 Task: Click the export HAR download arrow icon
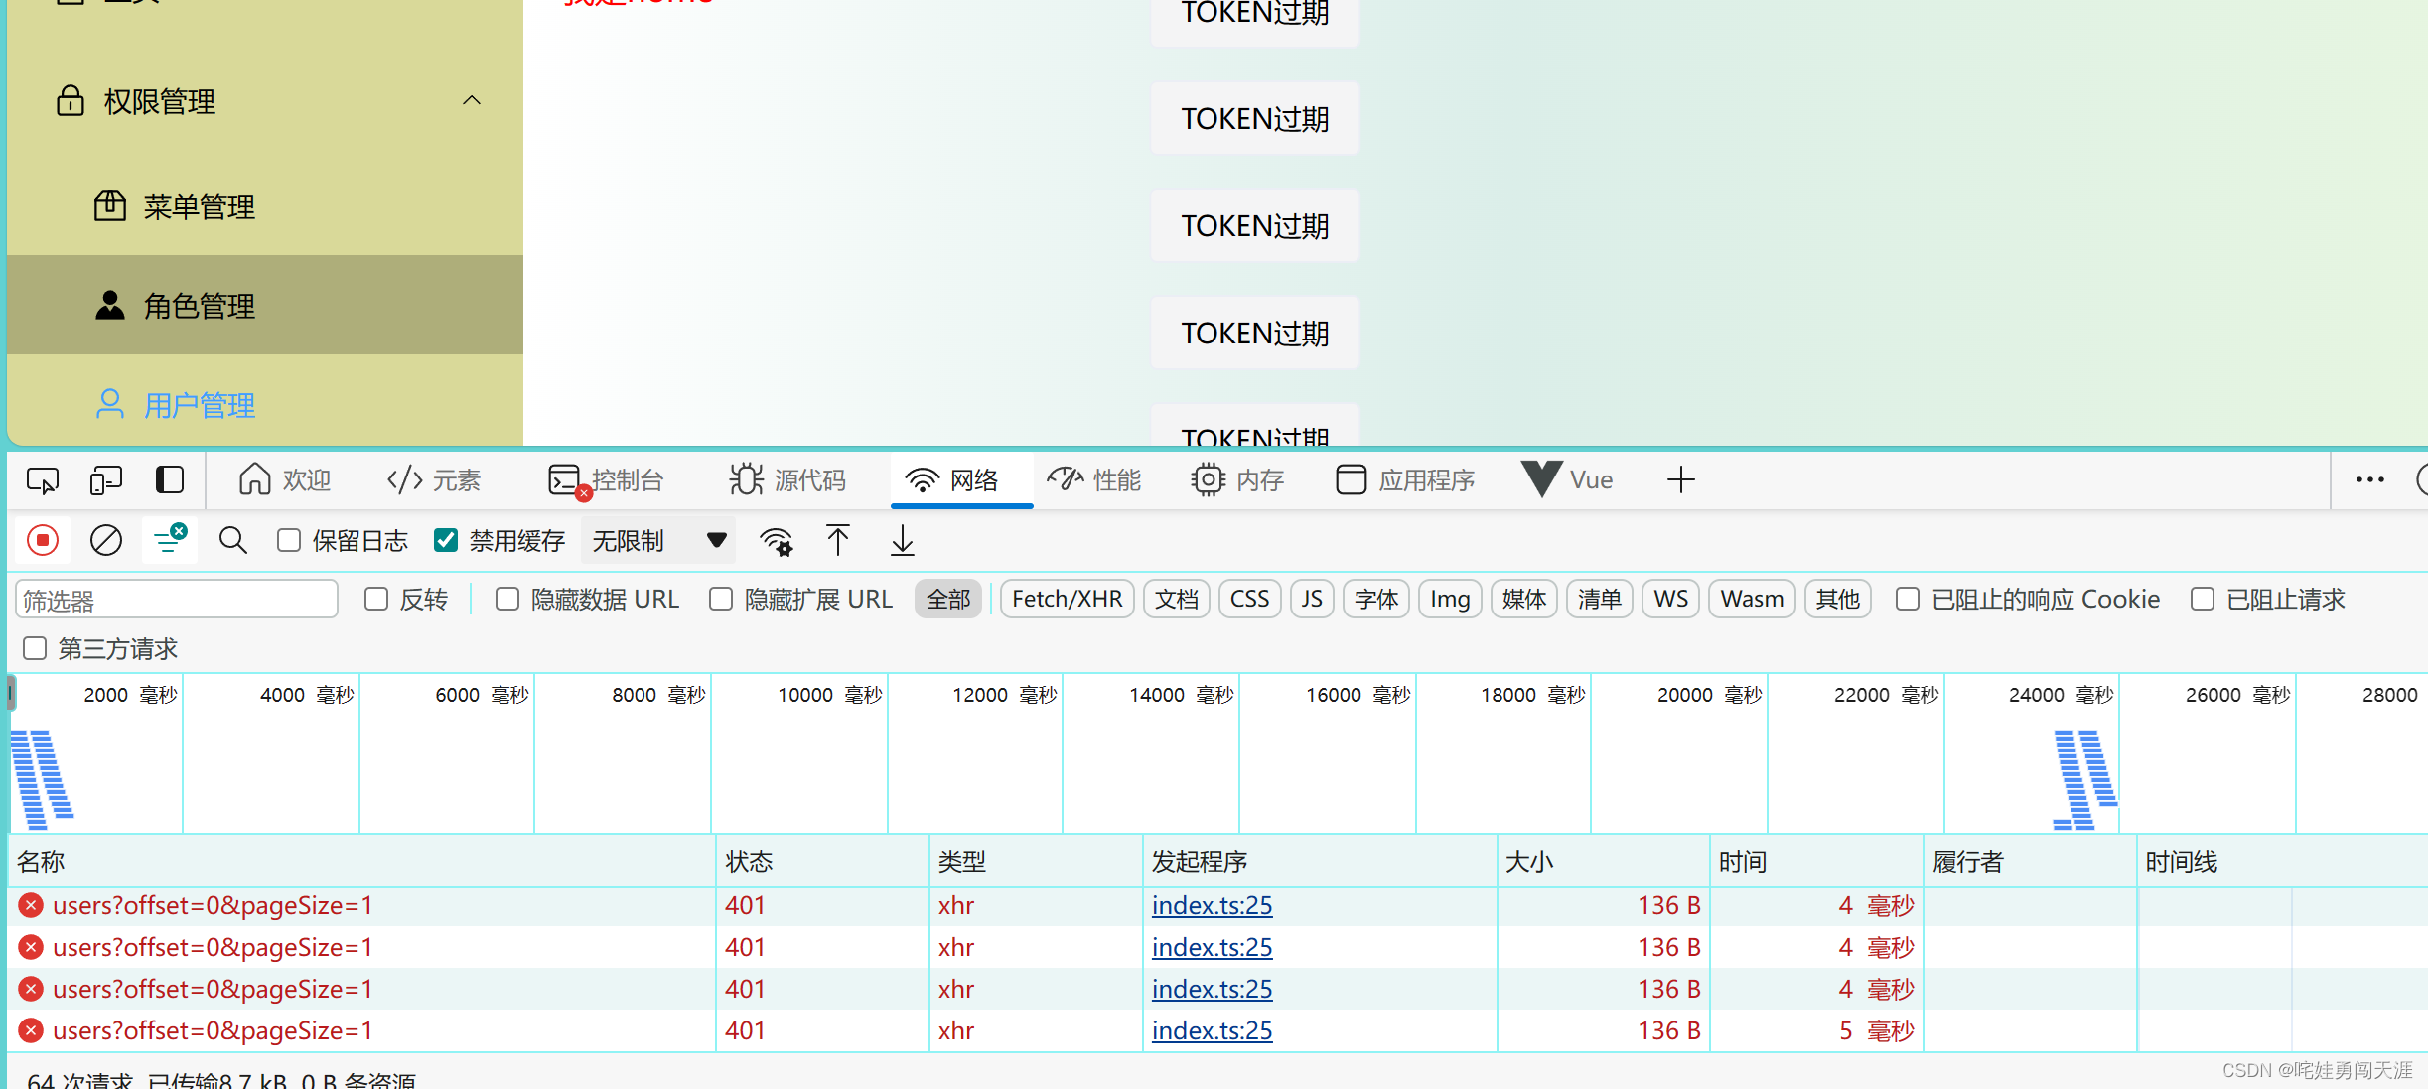point(902,541)
